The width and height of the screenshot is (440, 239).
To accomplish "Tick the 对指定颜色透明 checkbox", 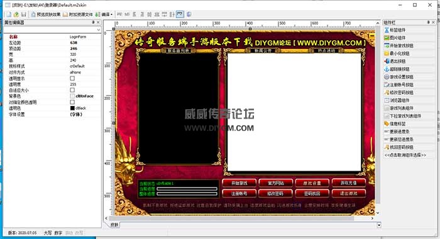I will pyautogui.click(x=72, y=102).
